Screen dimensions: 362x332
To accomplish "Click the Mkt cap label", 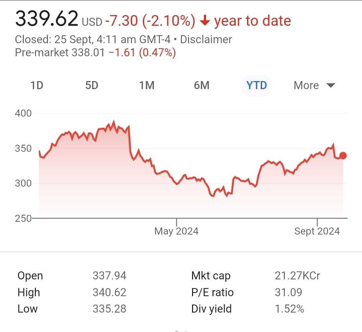I will pyautogui.click(x=211, y=276).
